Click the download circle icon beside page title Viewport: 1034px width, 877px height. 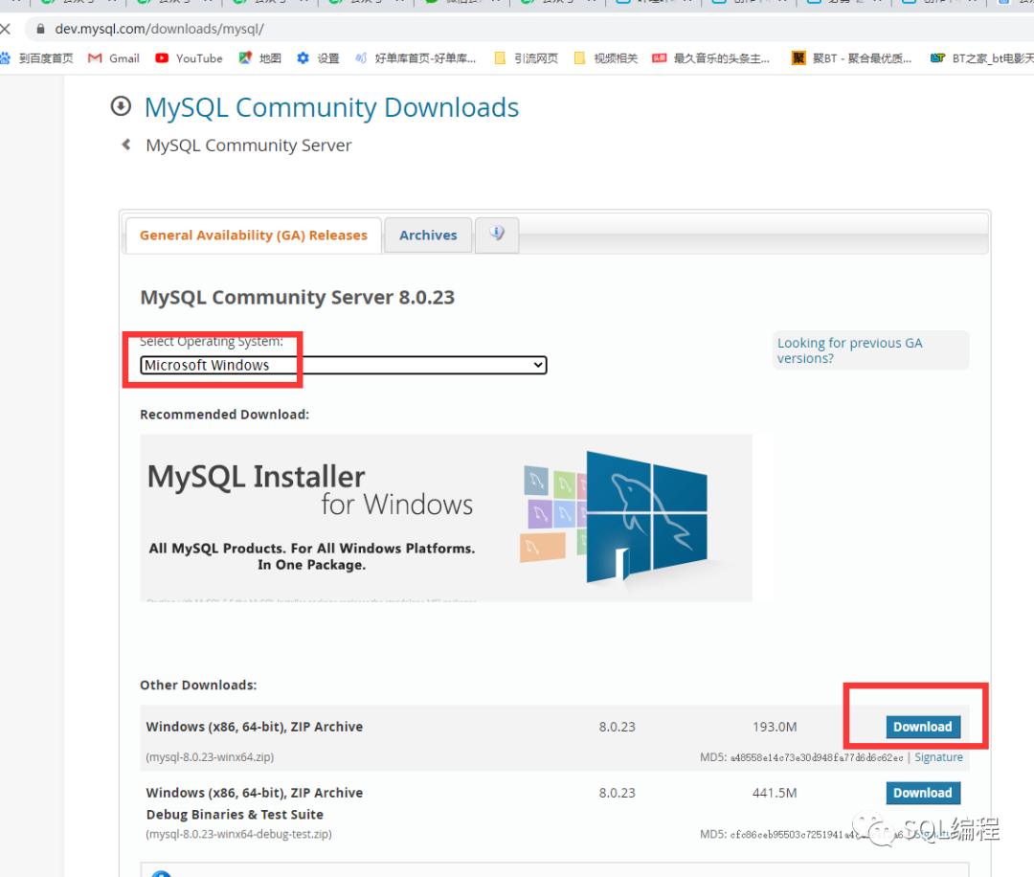121,106
